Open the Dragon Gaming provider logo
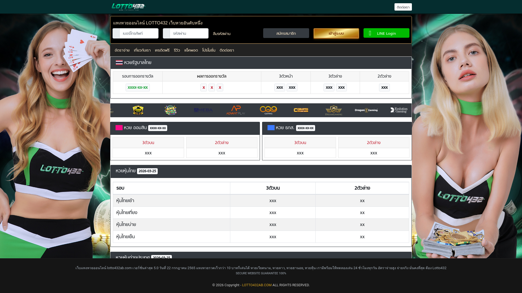Screen dimensions: 522x293 click(x=366, y=110)
